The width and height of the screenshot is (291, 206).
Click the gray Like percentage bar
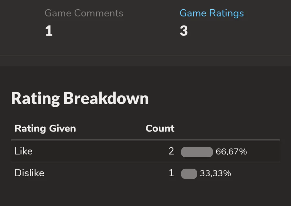tap(197, 152)
